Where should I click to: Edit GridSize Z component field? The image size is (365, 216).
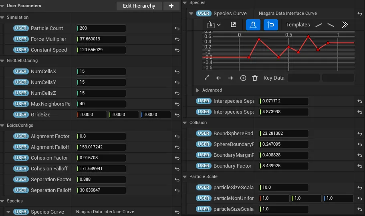tap(155, 115)
